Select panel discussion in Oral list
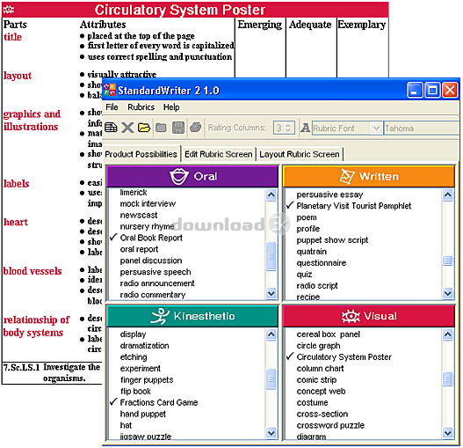 point(151,261)
